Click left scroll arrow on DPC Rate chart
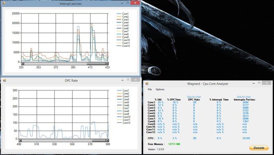274x155 pixels. 20,141
